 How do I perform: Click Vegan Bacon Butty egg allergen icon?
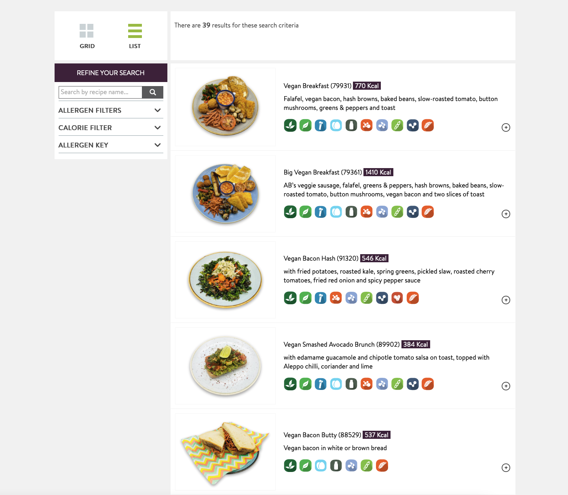321,466
